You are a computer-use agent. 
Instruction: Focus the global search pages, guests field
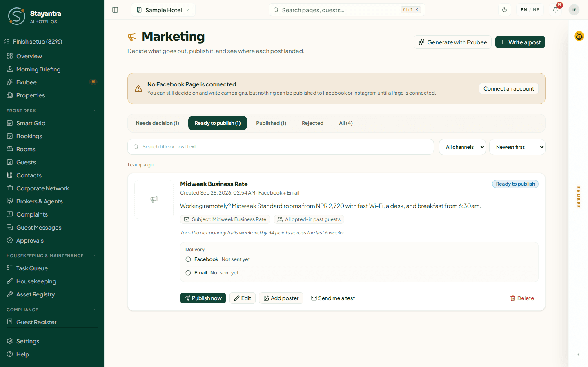347,10
